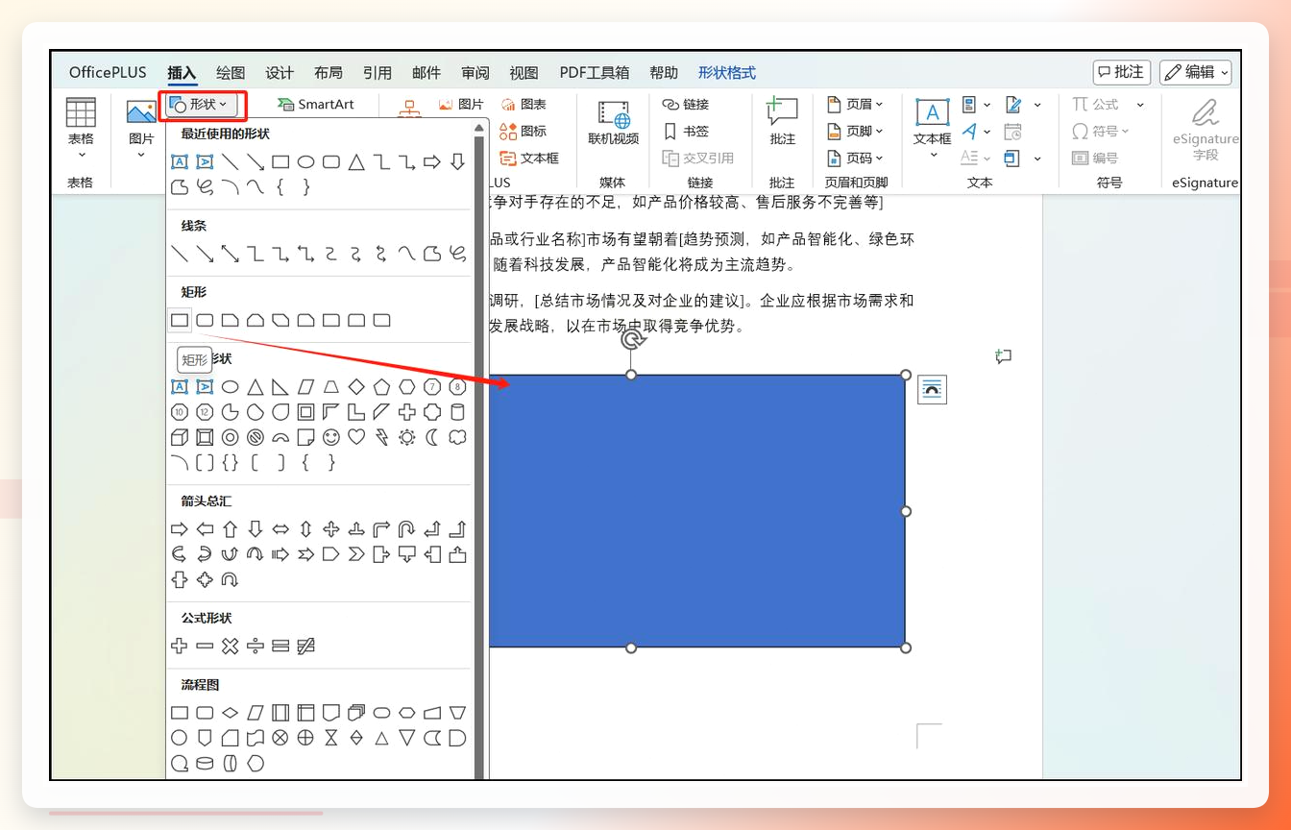Screen dimensions: 1291x830
Task: Switch to the PDF工具箱 tab
Action: point(595,73)
